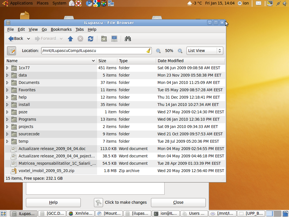Click the Zoom In magnifier icon

[180, 51]
